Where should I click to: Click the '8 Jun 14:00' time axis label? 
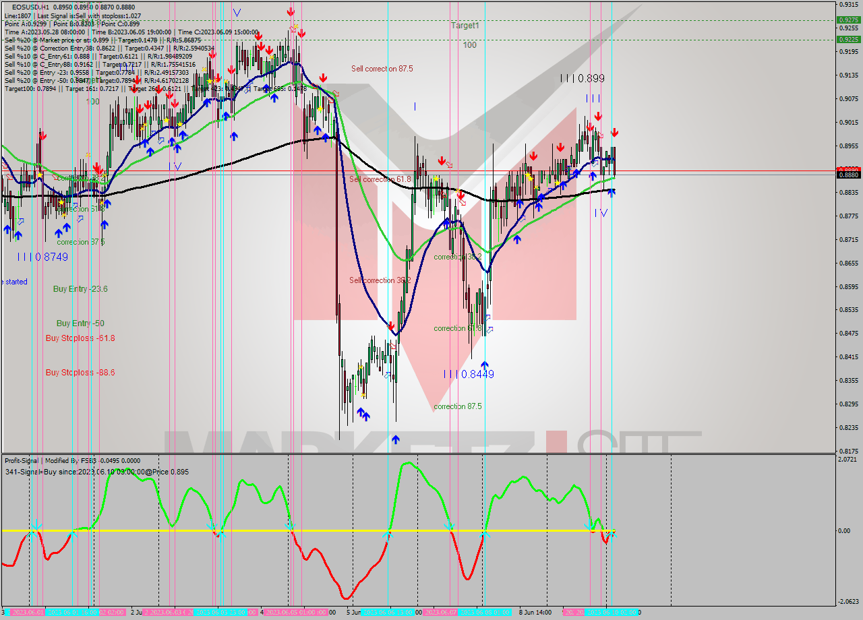coord(537,613)
